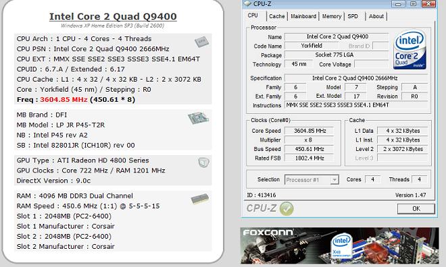Screen dimensions: 446x267
Task: Click the Level 2 cache 2 x 3072 KBytes
Action: [x=403, y=149]
